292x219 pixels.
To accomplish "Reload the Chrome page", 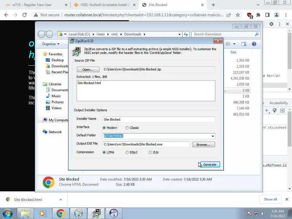I will coord(25,15).
